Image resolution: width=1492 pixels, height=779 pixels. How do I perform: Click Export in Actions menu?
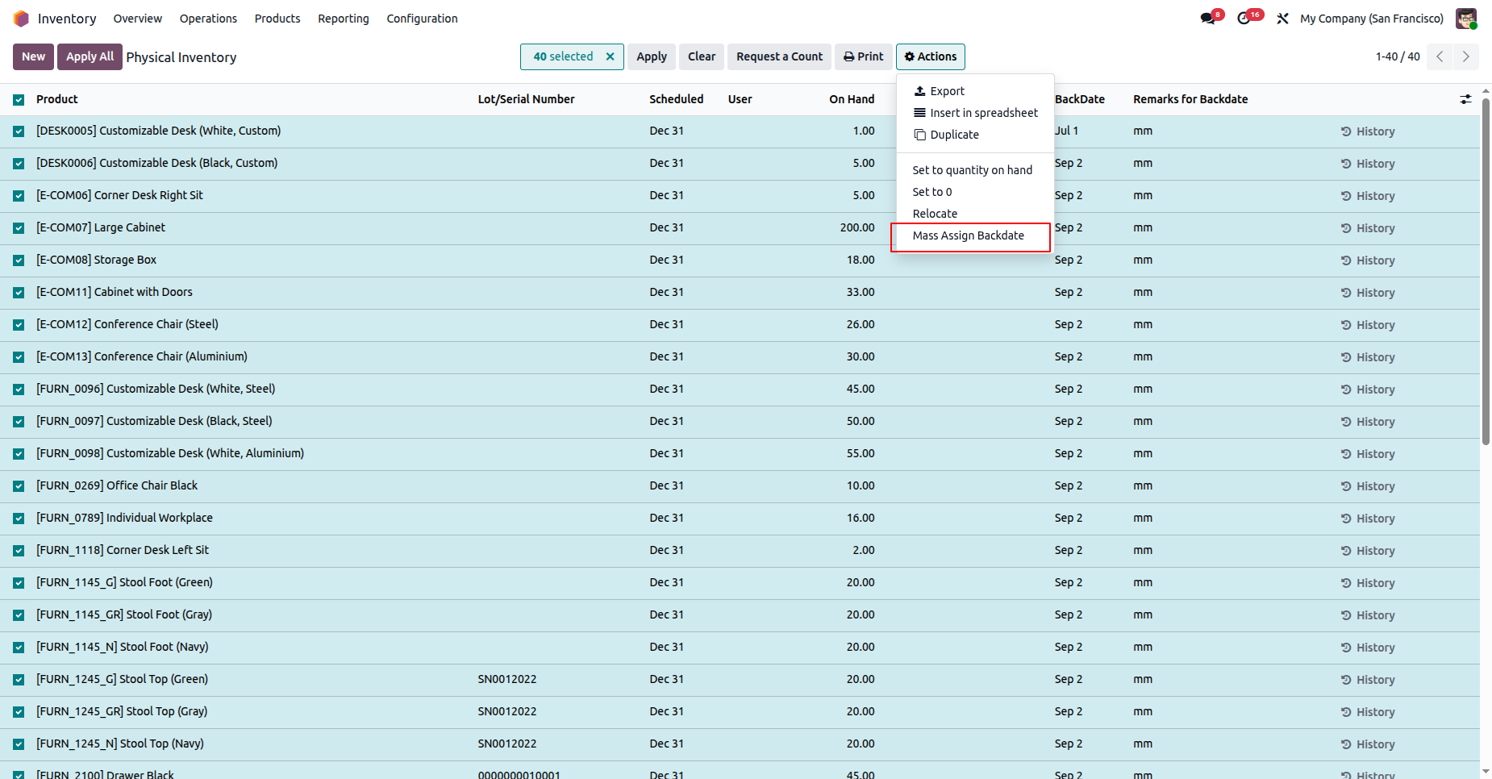[x=975, y=91]
